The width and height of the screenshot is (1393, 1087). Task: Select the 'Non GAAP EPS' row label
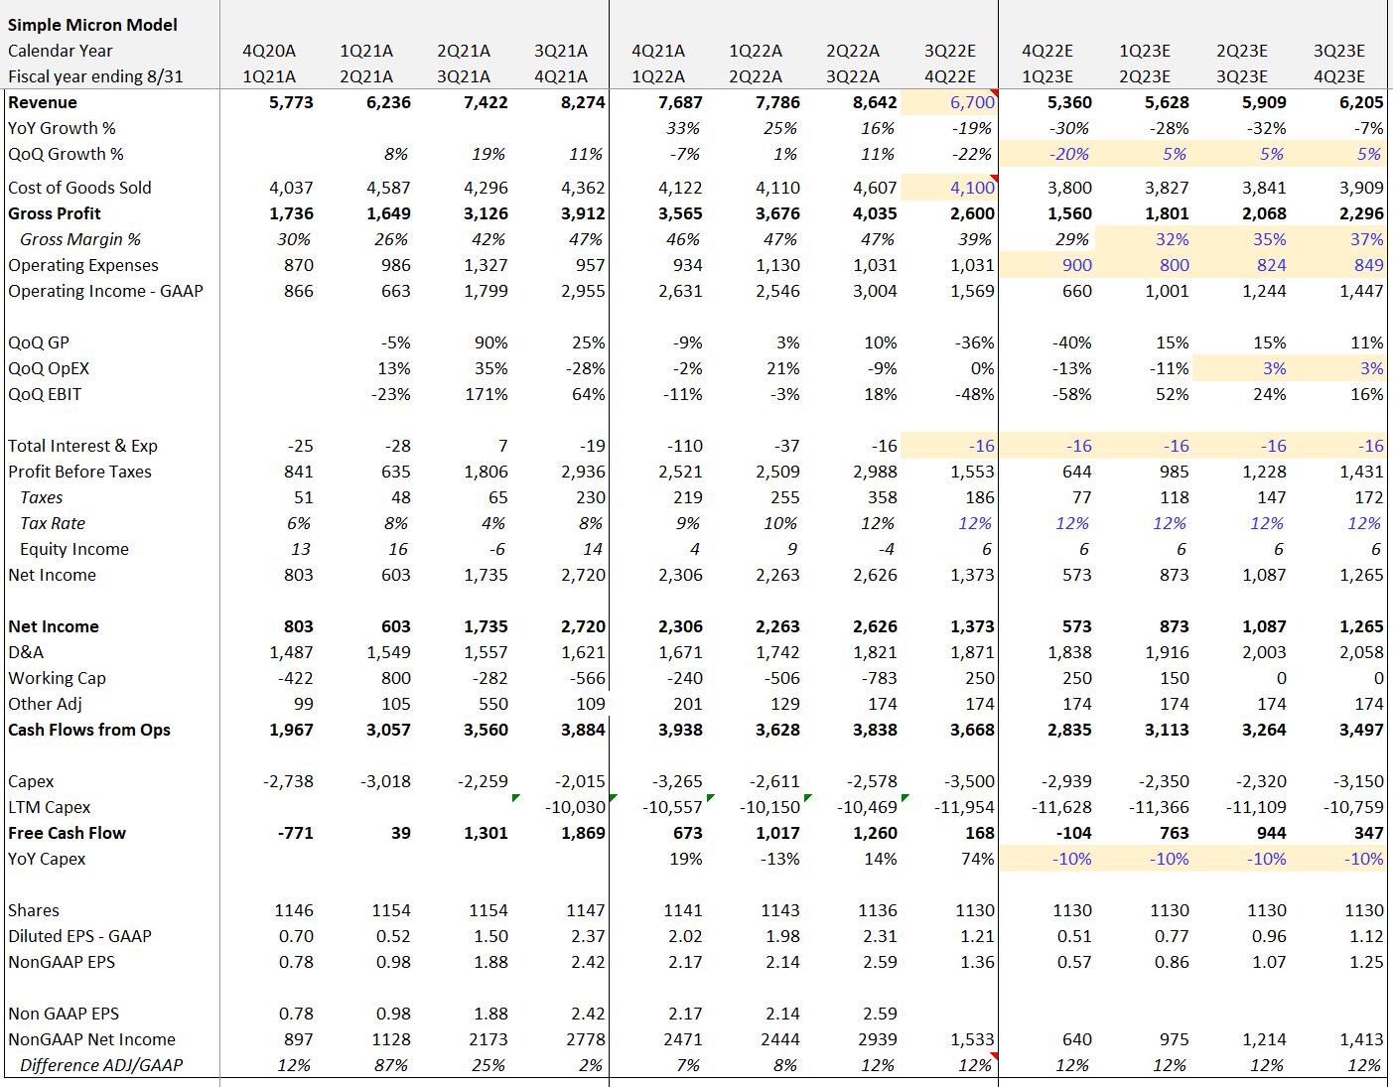(64, 1014)
